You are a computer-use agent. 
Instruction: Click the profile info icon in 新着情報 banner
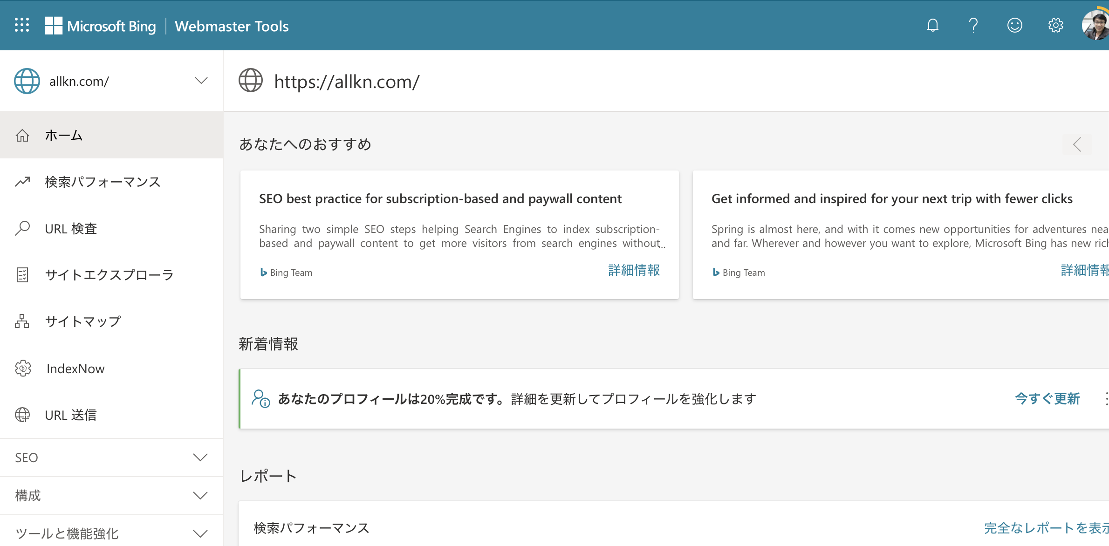[260, 399]
